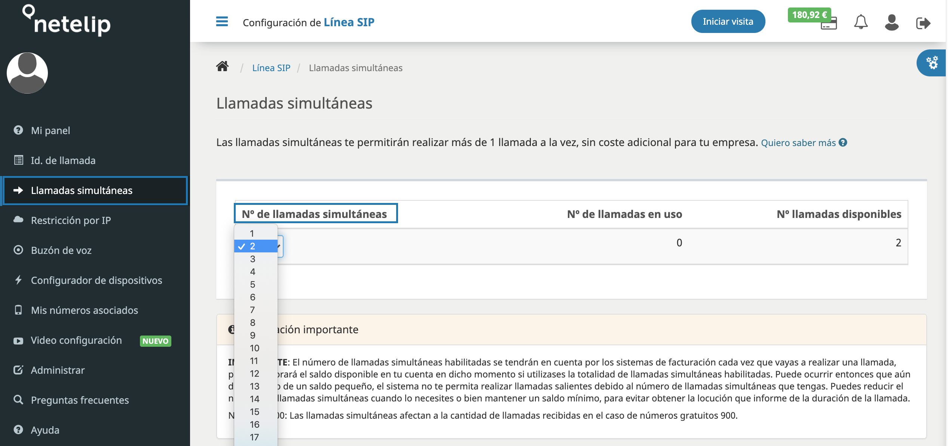This screenshot has height=446, width=948.
Task: Click the sidebar profile avatar
Action: pos(27,73)
